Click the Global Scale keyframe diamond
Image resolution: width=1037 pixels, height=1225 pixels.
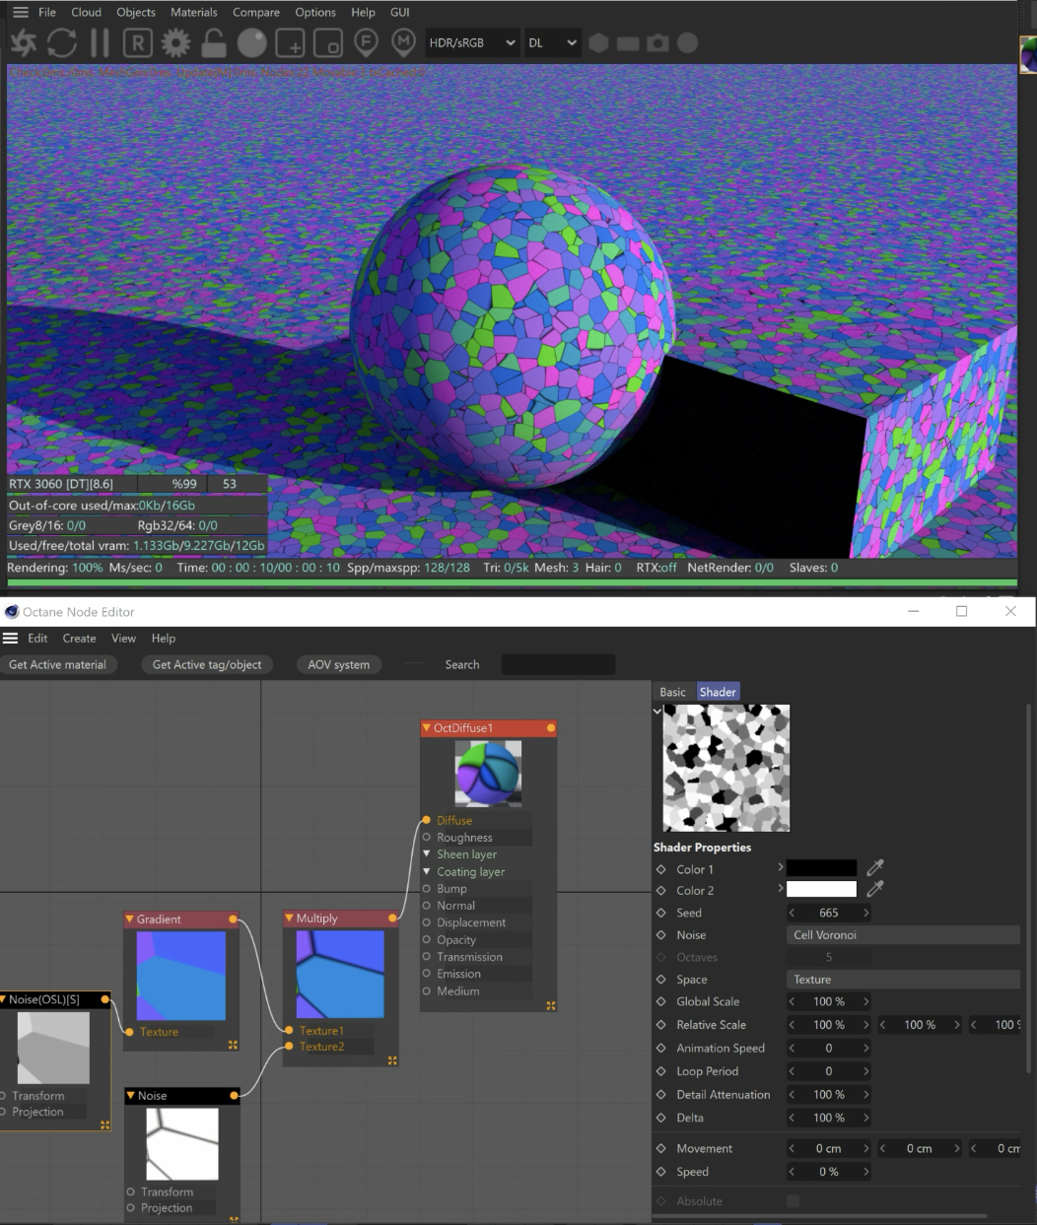pyautogui.click(x=661, y=1001)
